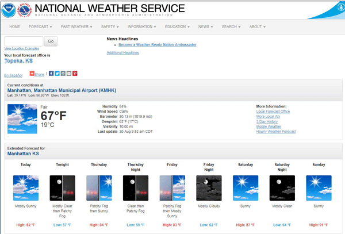Click Visibility 10.00 mi value
This screenshot has width=345, height=234.
[x=126, y=126]
